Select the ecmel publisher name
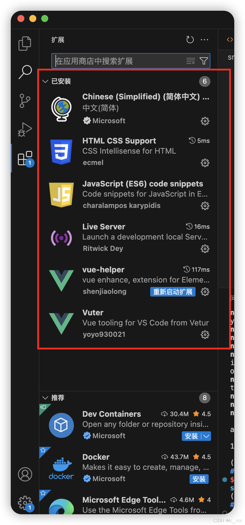 point(93,163)
